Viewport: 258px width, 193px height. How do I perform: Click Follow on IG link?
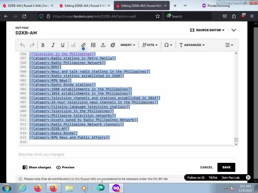[x=196, y=178]
